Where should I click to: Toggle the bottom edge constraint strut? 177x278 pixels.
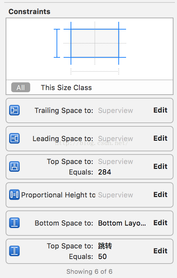pyautogui.click(x=95, y=57)
